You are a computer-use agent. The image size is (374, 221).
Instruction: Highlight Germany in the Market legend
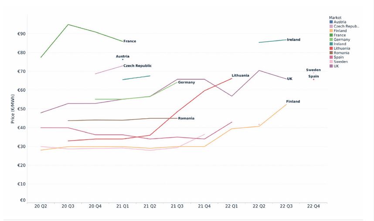point(342,40)
